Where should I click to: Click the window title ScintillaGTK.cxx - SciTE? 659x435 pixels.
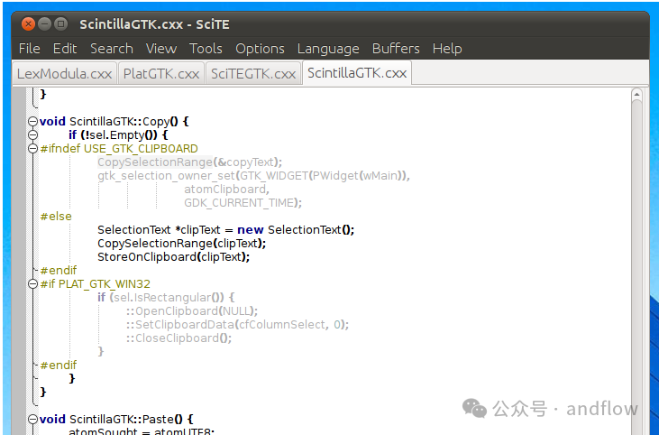154,24
